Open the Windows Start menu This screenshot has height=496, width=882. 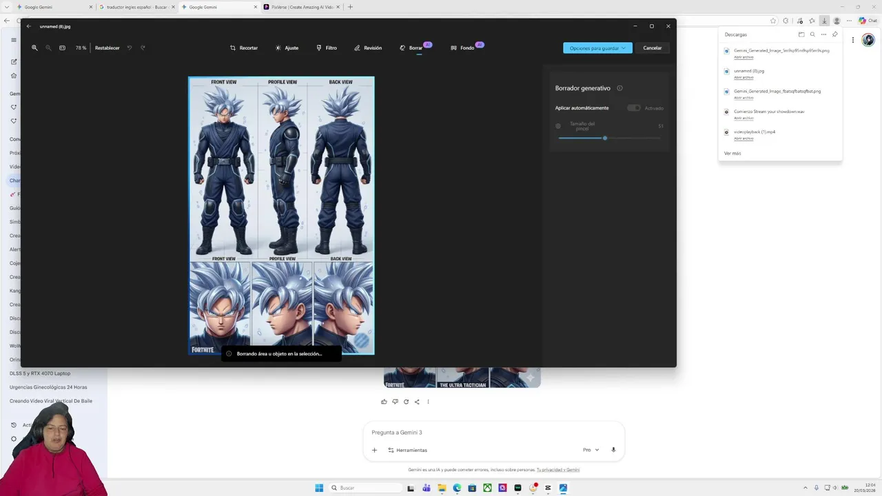pos(319,488)
